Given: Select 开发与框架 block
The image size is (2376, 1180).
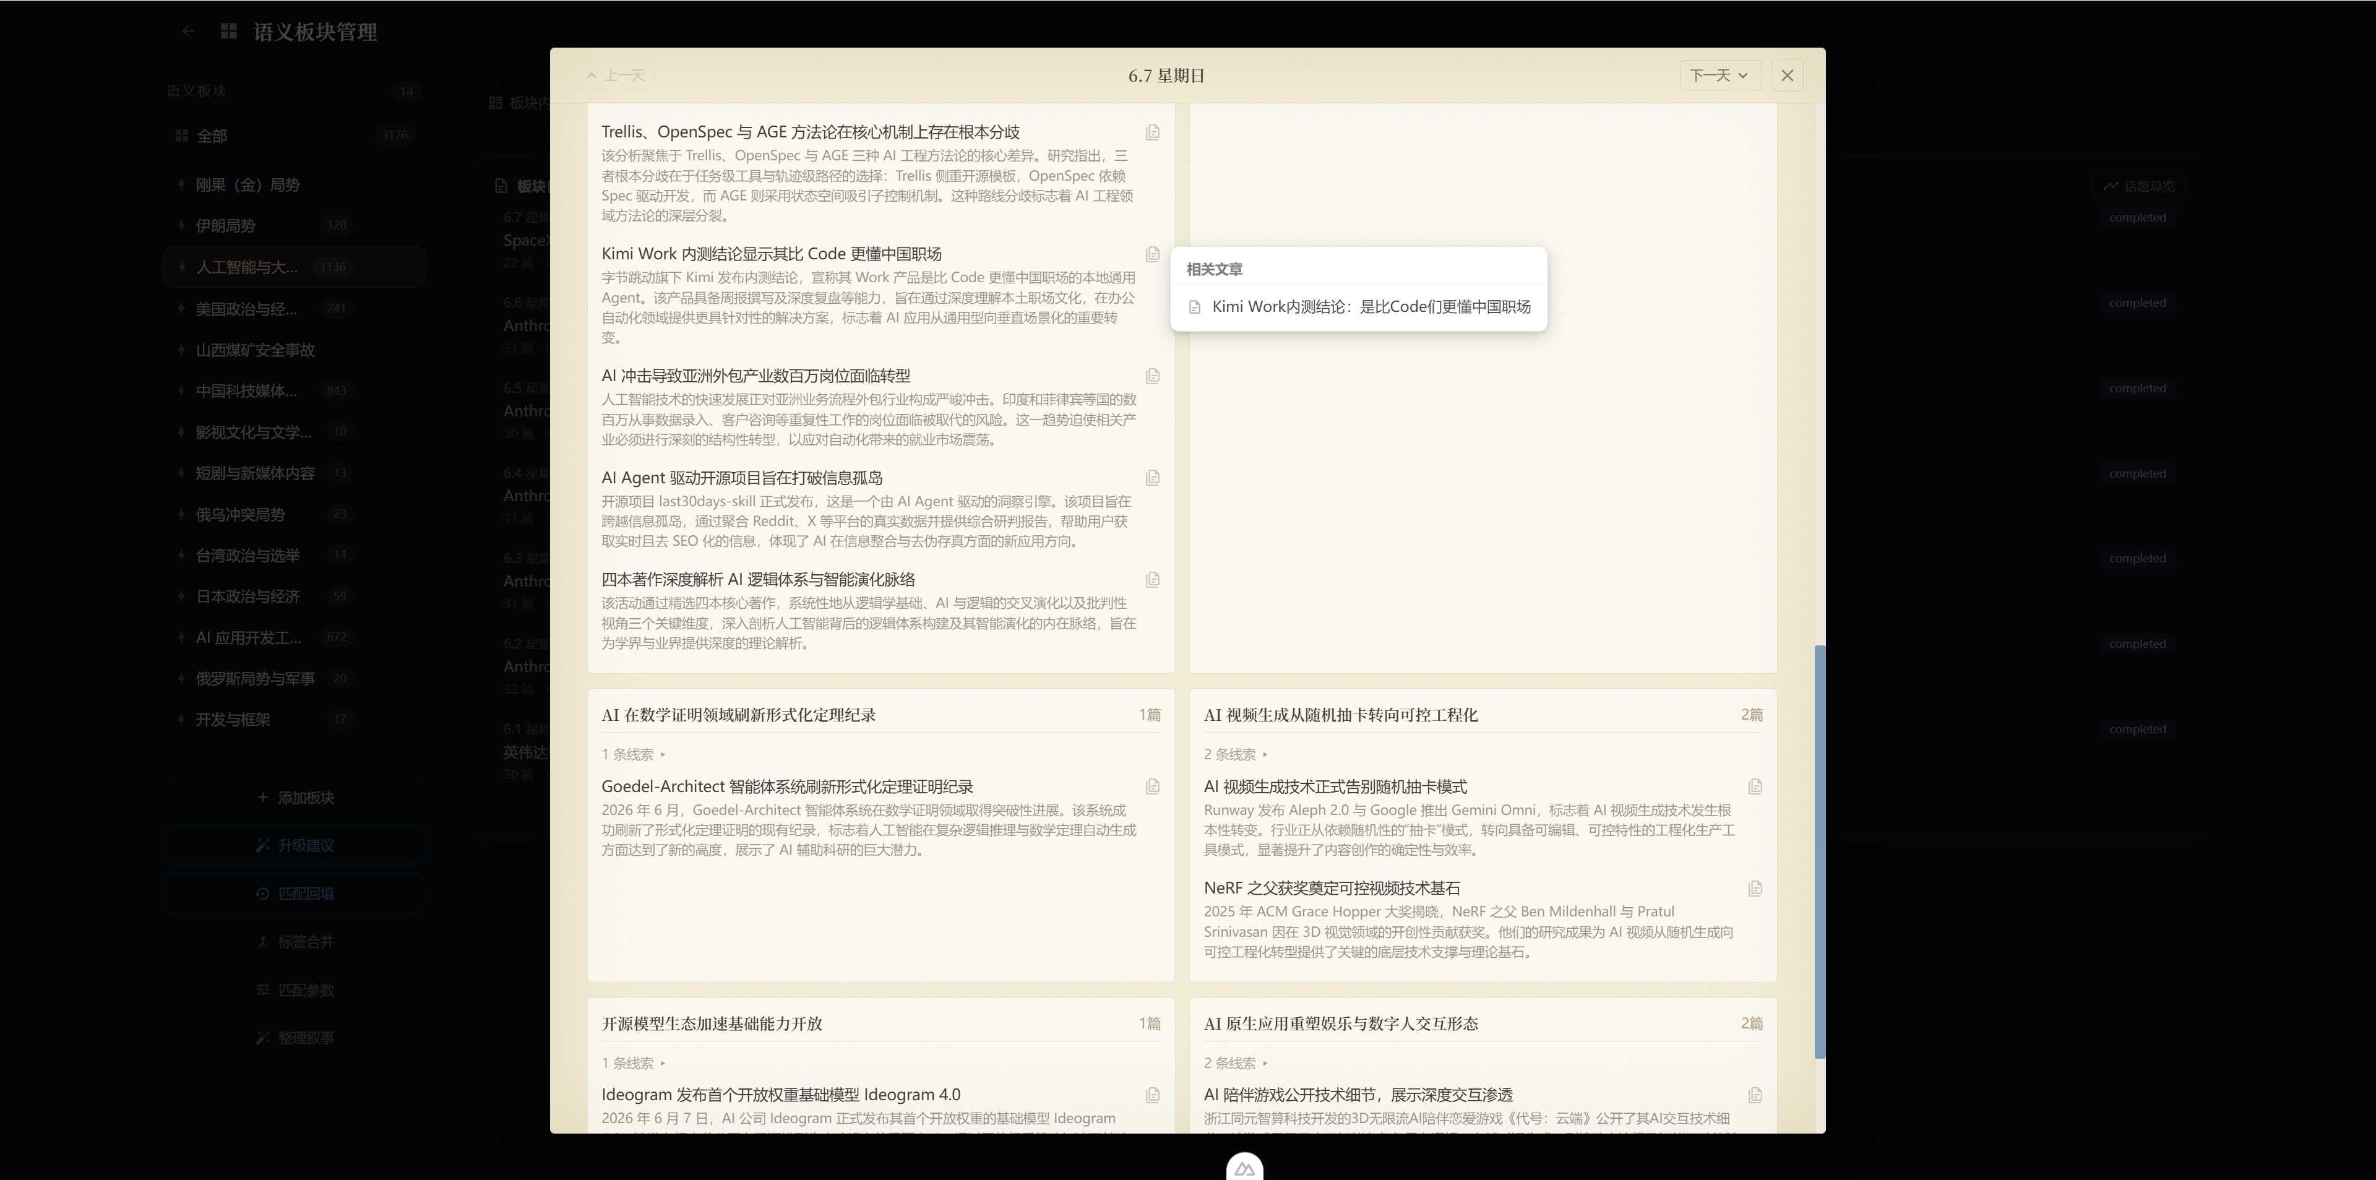Looking at the screenshot, I should (x=295, y=718).
